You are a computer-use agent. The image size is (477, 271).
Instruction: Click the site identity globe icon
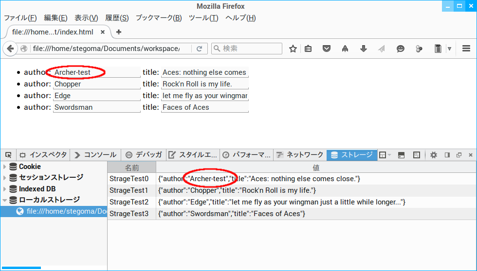24,49
